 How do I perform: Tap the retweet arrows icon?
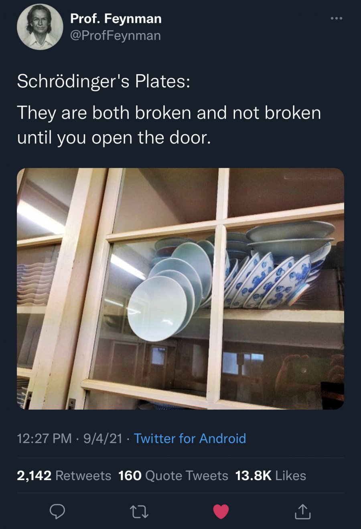click(x=139, y=512)
